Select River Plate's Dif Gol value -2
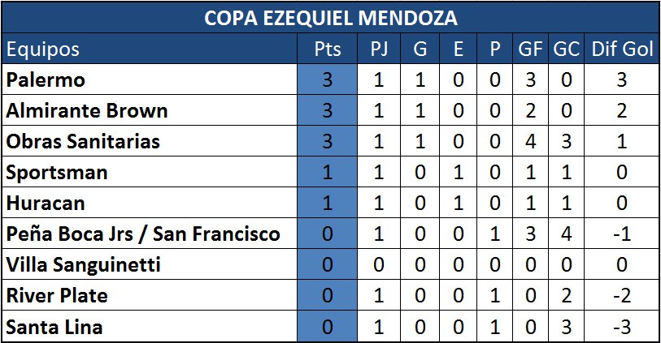Image resolution: width=661 pixels, height=343 pixels. click(x=621, y=295)
